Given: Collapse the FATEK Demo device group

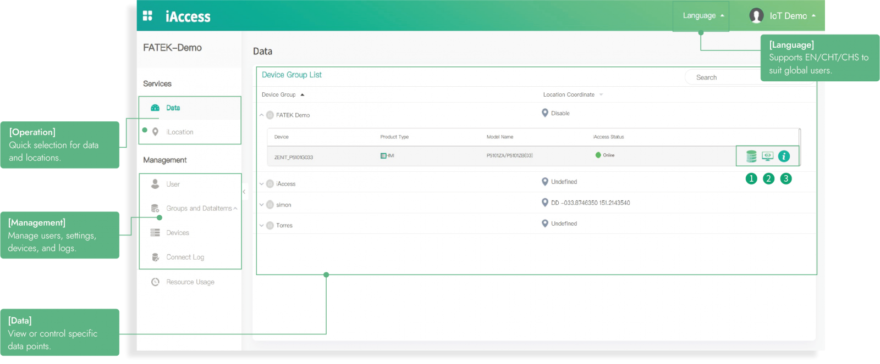Looking at the screenshot, I should click(262, 115).
